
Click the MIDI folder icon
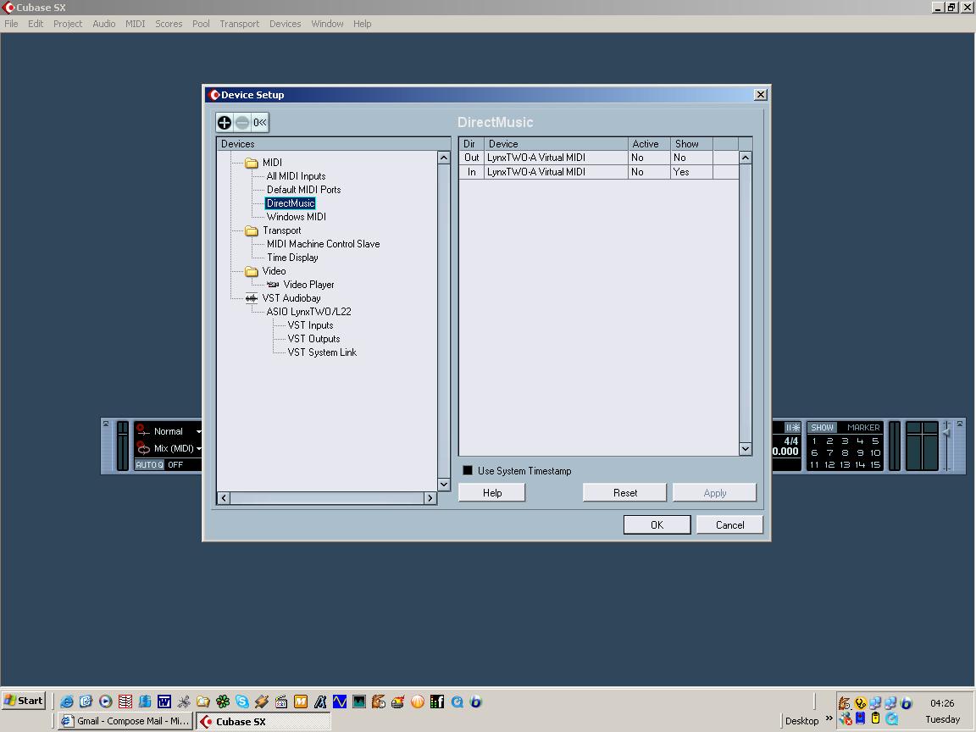pyautogui.click(x=252, y=163)
